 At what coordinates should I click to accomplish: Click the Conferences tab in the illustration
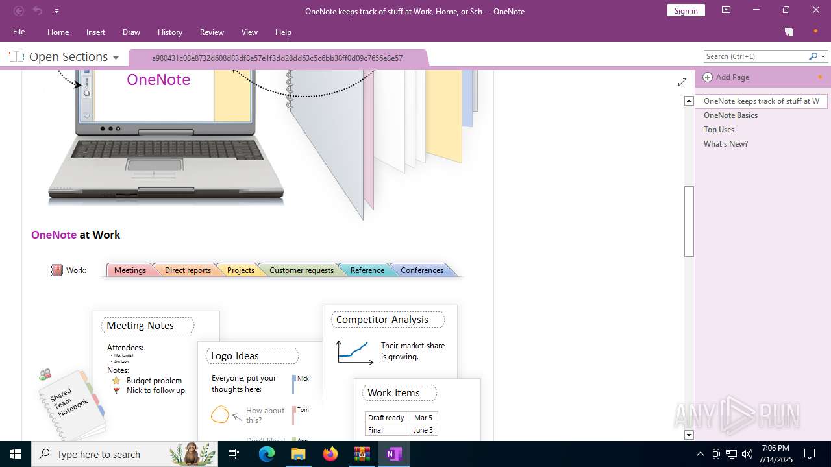pyautogui.click(x=422, y=270)
